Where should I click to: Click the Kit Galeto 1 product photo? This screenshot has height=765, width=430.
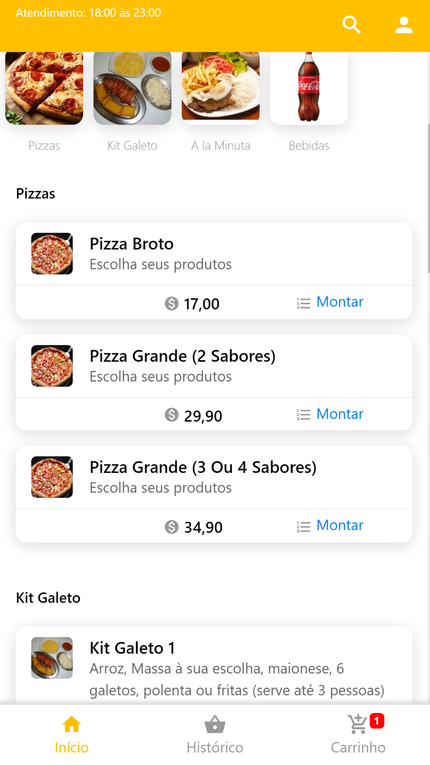[52, 658]
